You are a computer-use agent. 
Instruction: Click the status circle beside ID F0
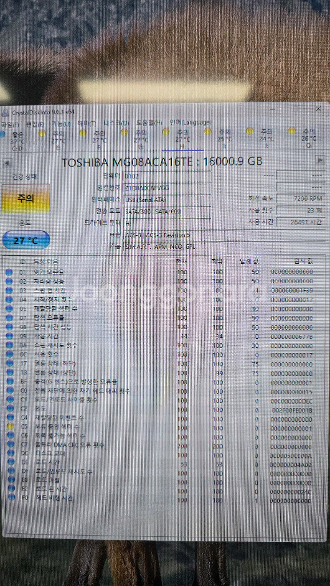(11, 497)
